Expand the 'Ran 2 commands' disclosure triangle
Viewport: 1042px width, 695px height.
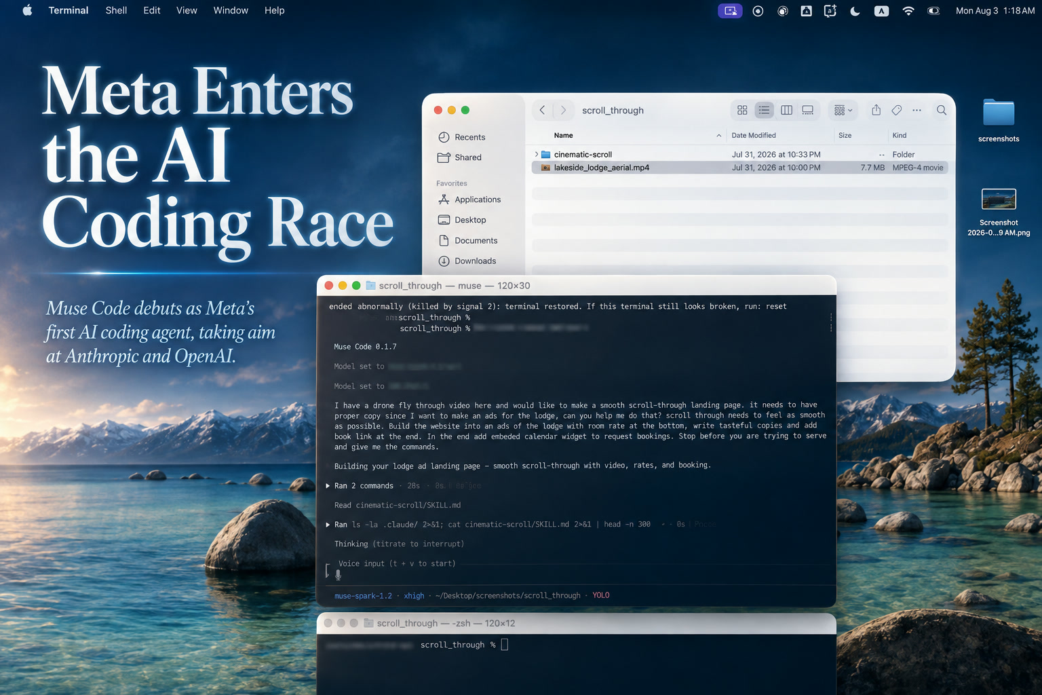pyautogui.click(x=328, y=486)
